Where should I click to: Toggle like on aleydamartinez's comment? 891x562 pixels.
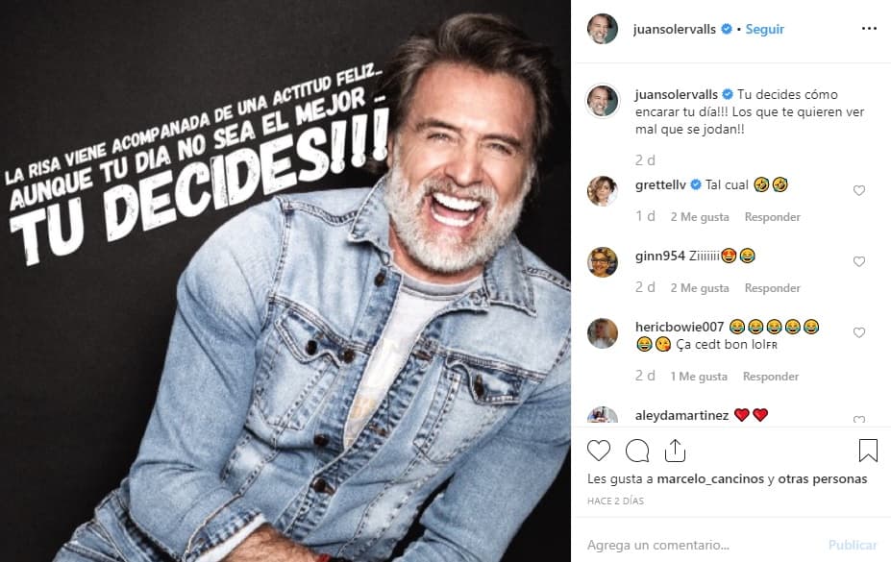[858, 420]
